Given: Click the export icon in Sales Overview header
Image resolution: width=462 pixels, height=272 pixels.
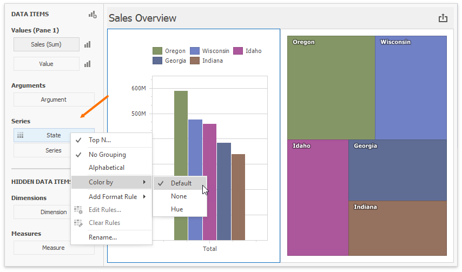Looking at the screenshot, I should pos(443,18).
